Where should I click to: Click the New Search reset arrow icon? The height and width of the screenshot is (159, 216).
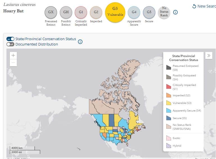194,6
